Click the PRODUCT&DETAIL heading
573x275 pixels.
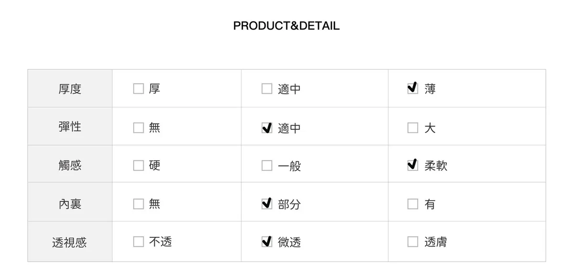(x=286, y=26)
